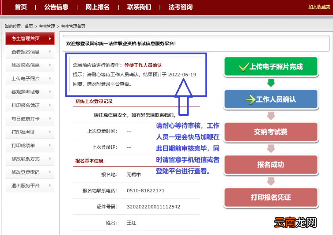Open the 首页 navigation menu item
Image resolution: width=333 pixels, height=235 pixels.
pos(21,7)
